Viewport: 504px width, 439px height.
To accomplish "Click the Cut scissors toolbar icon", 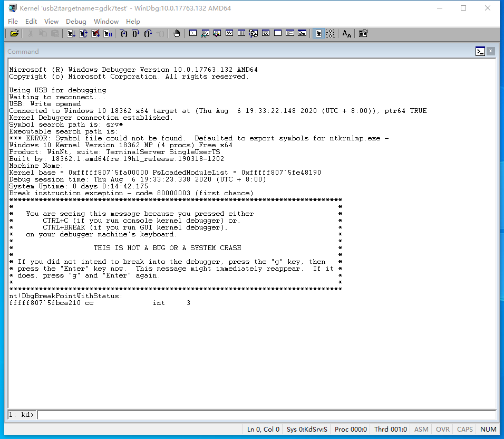I will (31, 33).
